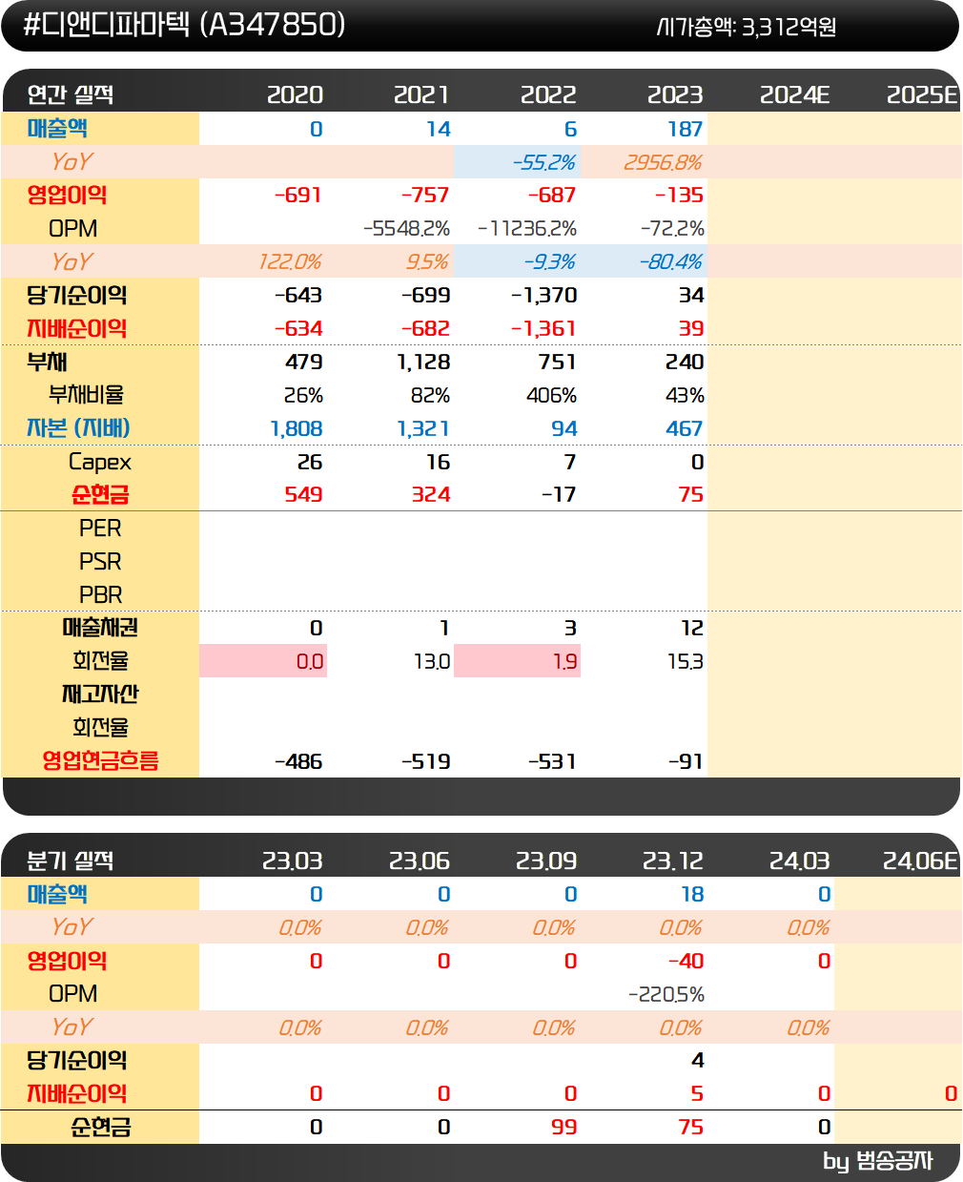Click the revenue YoY value 2956.8%
This screenshot has height=1182, width=963.
coord(663,162)
